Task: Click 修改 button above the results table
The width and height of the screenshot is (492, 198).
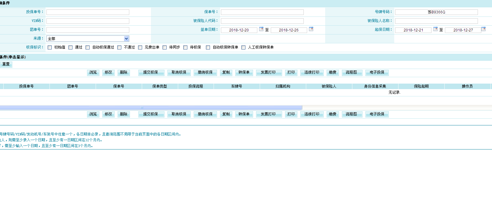Action: (108, 73)
